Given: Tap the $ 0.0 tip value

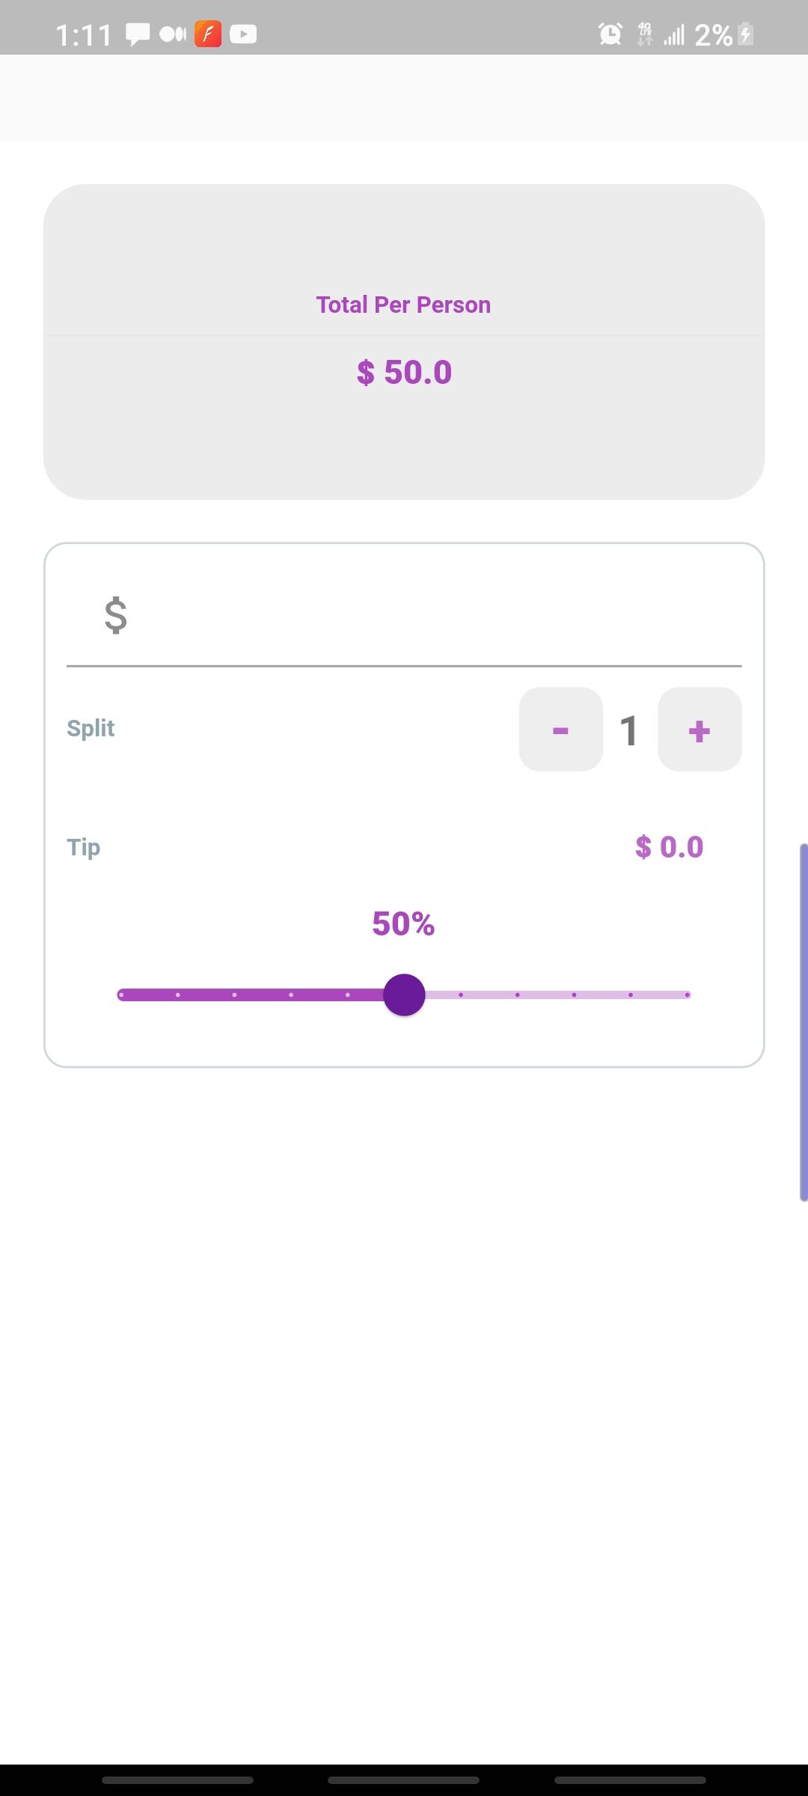Looking at the screenshot, I should click(670, 846).
